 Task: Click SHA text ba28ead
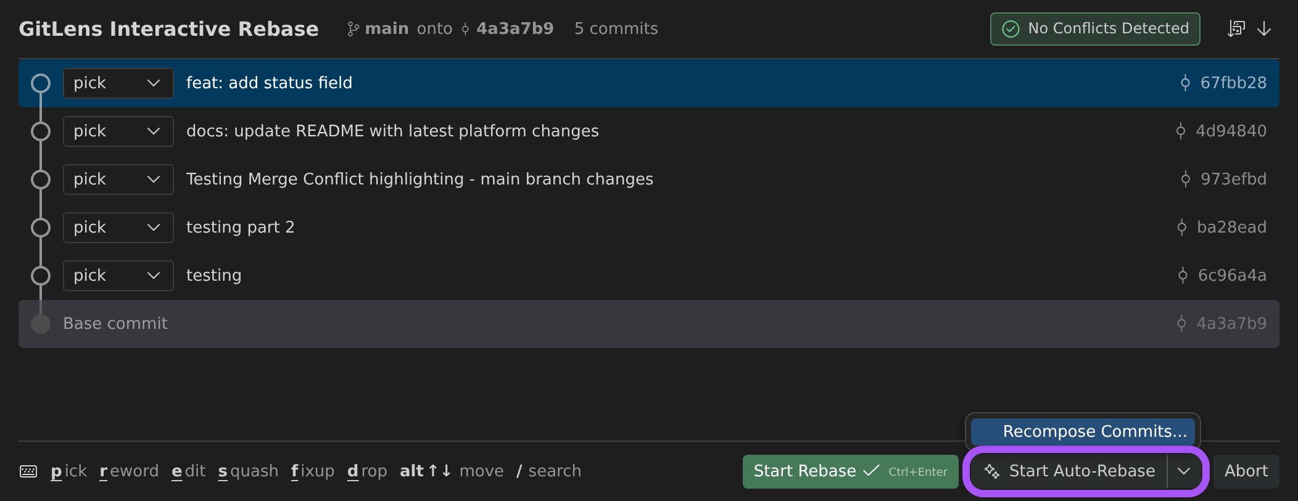1231,227
